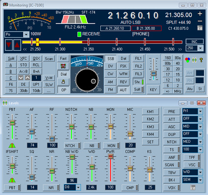Screen dimensions: 208x195
Task: Click the KM1 keyer memory button
Action: 150,111
